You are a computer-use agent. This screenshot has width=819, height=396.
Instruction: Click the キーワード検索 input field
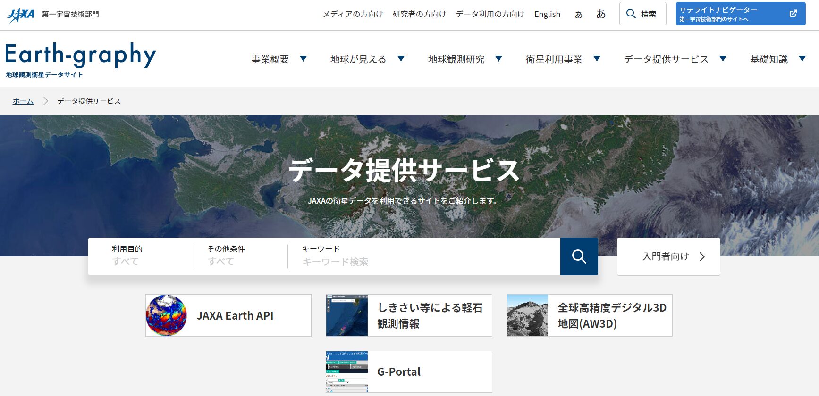pyautogui.click(x=425, y=262)
